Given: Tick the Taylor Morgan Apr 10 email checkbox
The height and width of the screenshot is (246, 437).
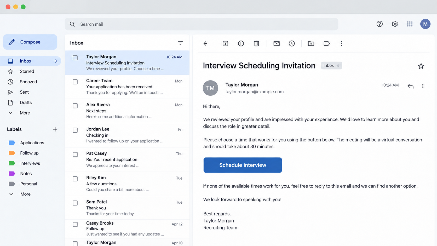Looking at the screenshot, I should (x=75, y=243).
